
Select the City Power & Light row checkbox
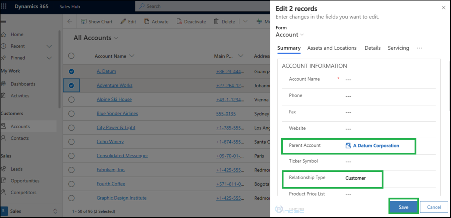[71, 128]
